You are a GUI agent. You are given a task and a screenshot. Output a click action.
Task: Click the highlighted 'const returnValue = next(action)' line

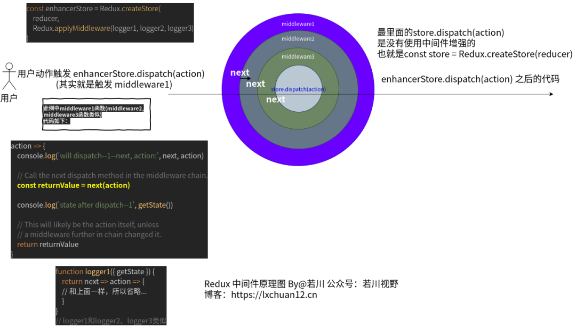tap(74, 185)
